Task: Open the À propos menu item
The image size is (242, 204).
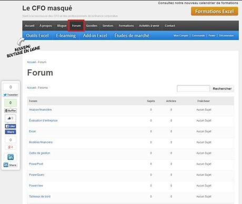Action: coord(46,26)
